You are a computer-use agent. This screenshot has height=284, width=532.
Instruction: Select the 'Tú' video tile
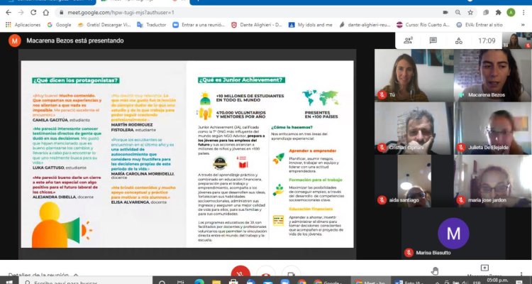(x=414, y=75)
